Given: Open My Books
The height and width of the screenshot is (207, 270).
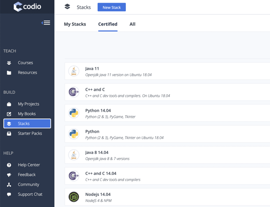Looking at the screenshot, I should click(27, 114).
